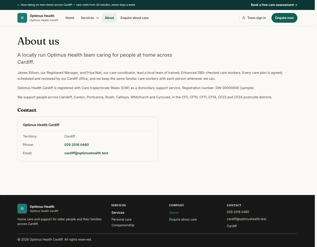Click the A locally run Optimus Health subtitle
The image size is (317, 247).
click(x=95, y=58)
